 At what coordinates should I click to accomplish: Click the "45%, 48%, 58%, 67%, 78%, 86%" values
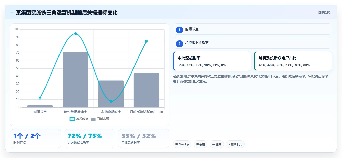click(284, 65)
